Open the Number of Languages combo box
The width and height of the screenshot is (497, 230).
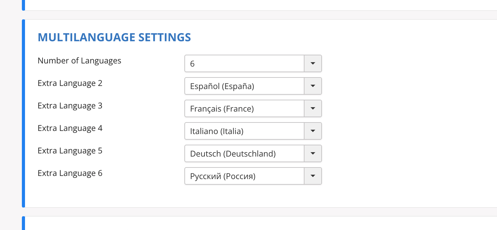[245, 63]
